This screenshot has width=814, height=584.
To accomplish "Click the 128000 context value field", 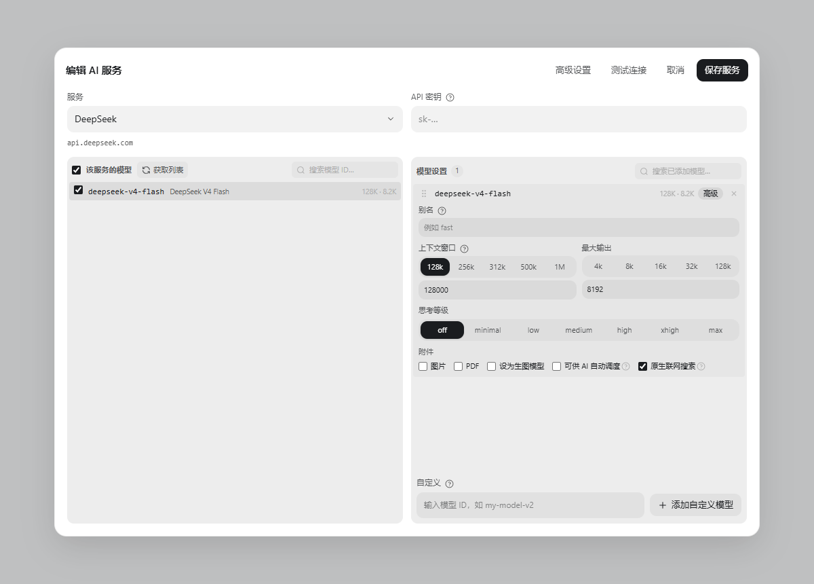I will 497,289.
